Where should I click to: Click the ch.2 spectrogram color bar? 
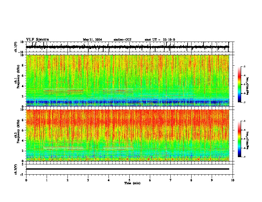point(239,139)
